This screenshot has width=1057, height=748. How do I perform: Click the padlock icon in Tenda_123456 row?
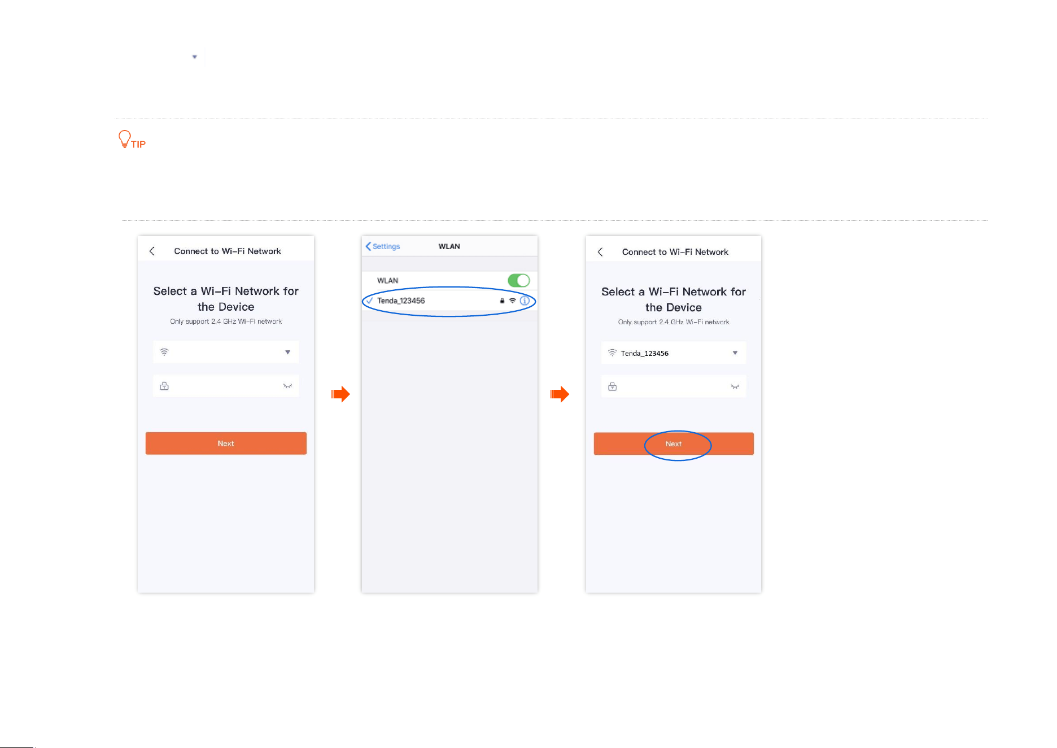pos(502,301)
